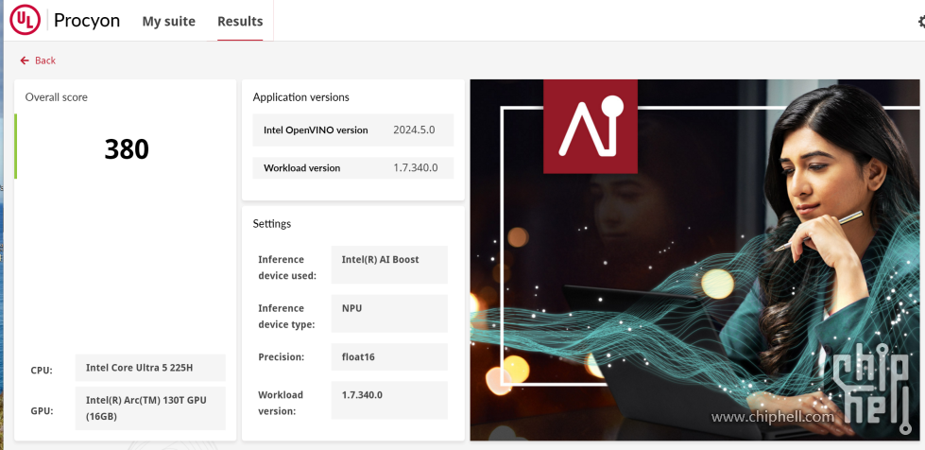
Task: Click Workload version value in Application versions
Action: click(416, 167)
